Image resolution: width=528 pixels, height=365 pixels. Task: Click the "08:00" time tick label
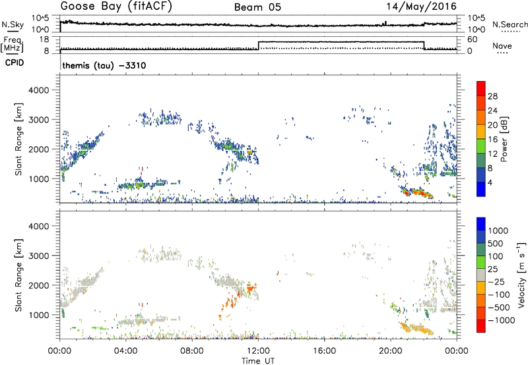pyautogui.click(x=192, y=351)
